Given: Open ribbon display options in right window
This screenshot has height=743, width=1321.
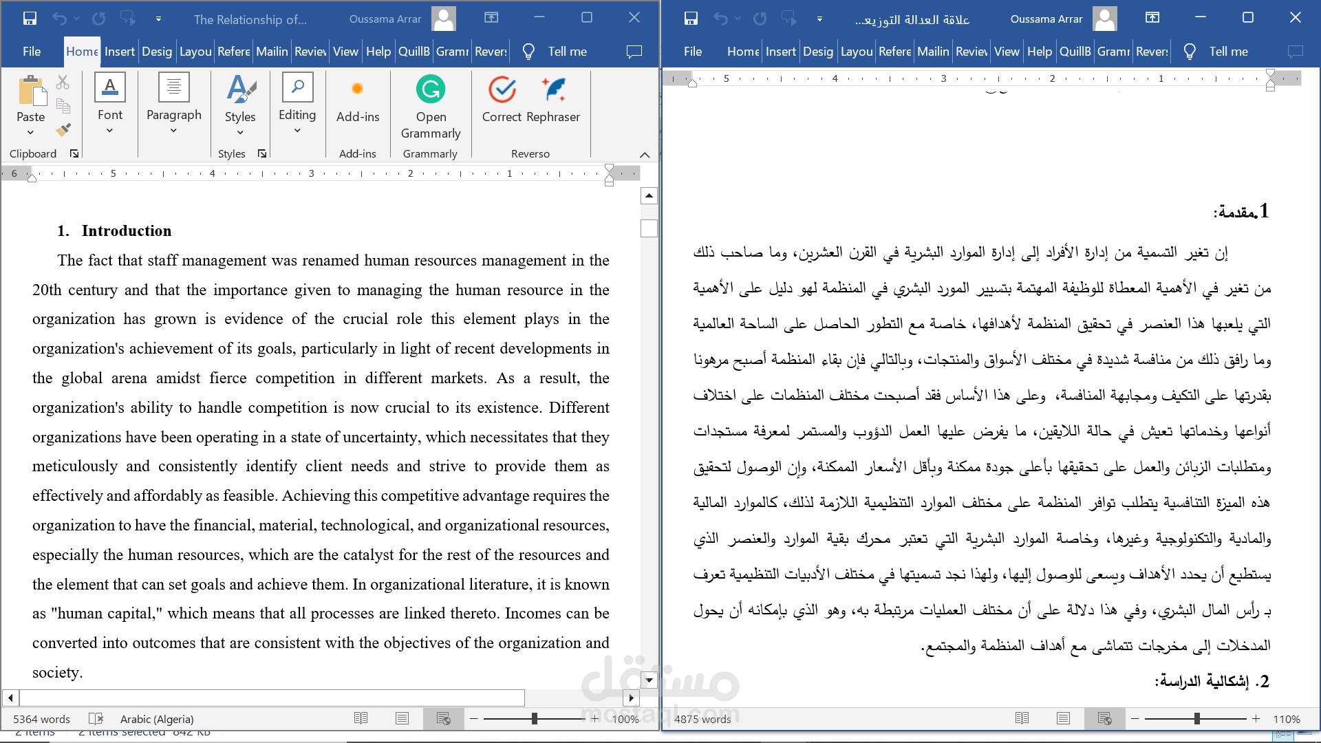Looking at the screenshot, I should [x=1152, y=18].
